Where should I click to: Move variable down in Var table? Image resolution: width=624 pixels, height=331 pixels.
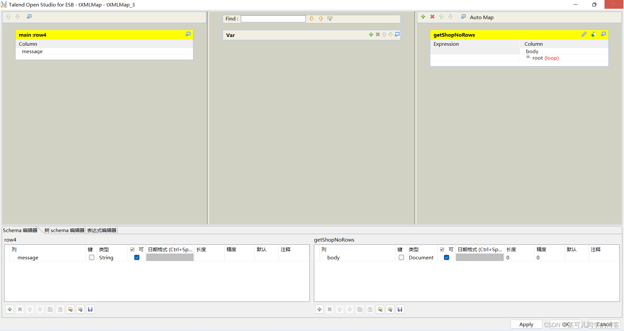[x=391, y=34]
